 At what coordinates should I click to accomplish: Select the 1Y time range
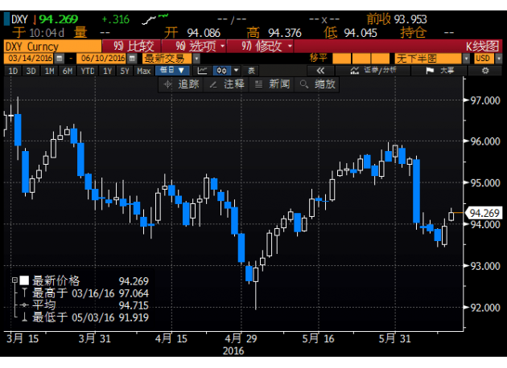pyautogui.click(x=105, y=71)
